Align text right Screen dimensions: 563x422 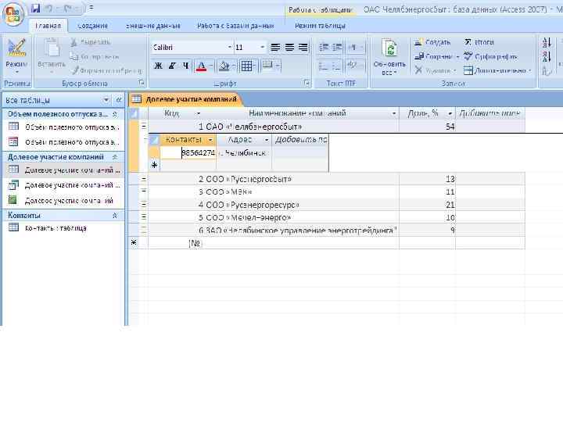coord(303,48)
